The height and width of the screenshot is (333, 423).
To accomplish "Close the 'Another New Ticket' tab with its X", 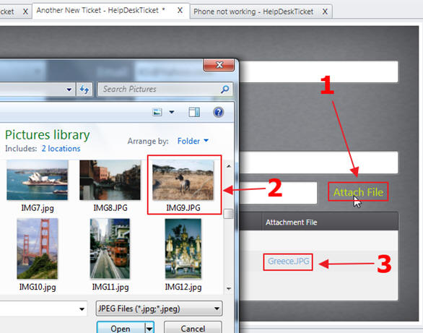I will pyautogui.click(x=180, y=11).
